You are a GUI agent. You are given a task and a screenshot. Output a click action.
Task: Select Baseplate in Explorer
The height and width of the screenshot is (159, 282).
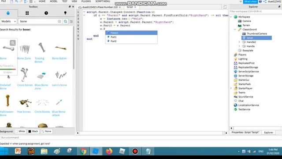pos(248,50)
